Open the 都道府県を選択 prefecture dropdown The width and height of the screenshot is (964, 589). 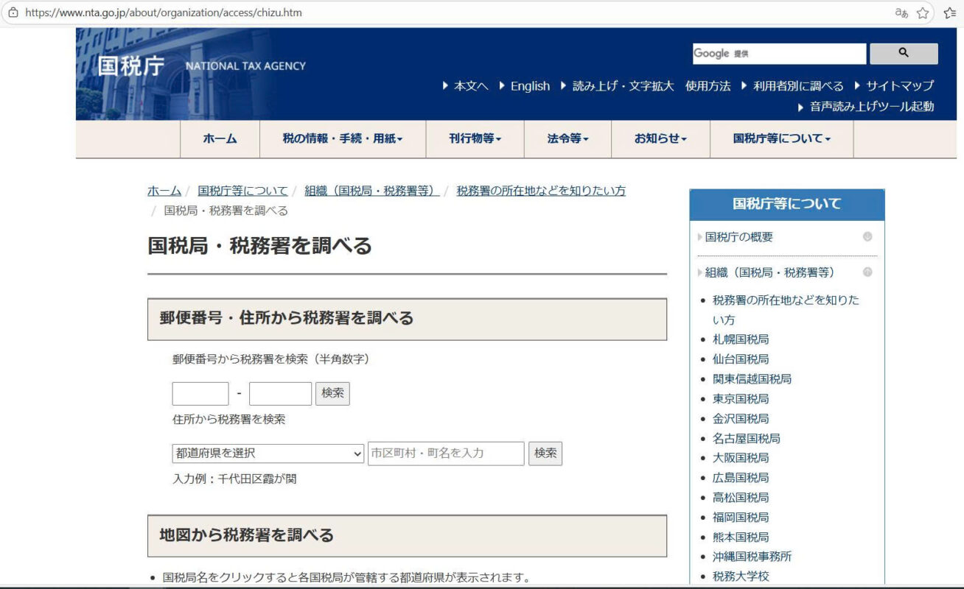coord(268,454)
